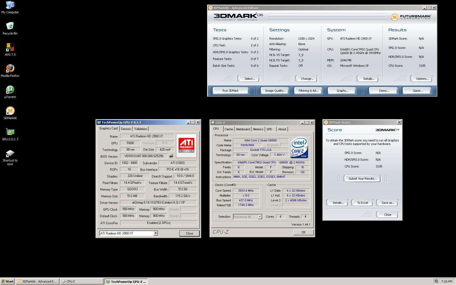Select the Shortcut to cpuz icon
This screenshot has width=456, height=285.
[10, 157]
